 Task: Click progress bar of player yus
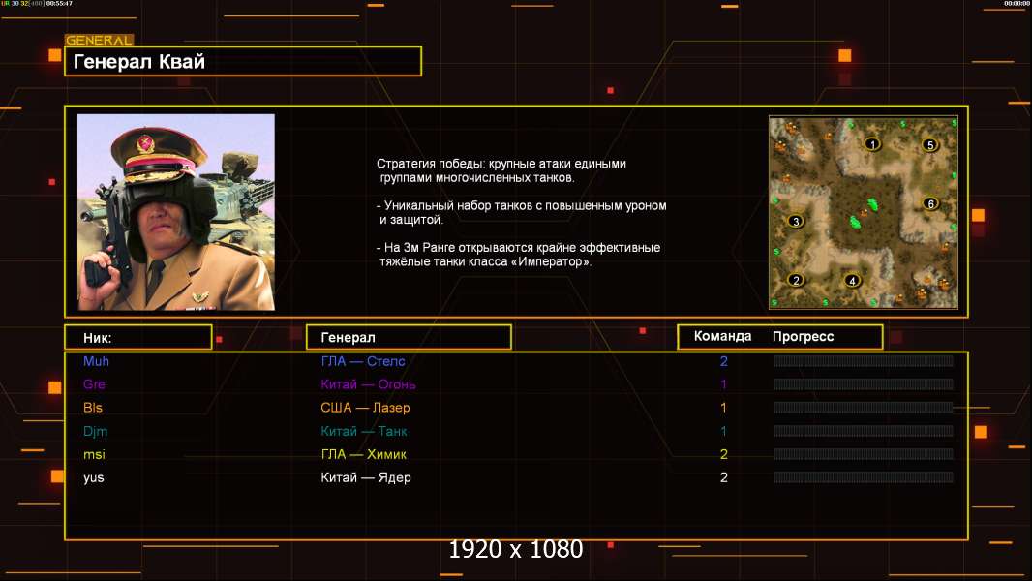tap(863, 477)
